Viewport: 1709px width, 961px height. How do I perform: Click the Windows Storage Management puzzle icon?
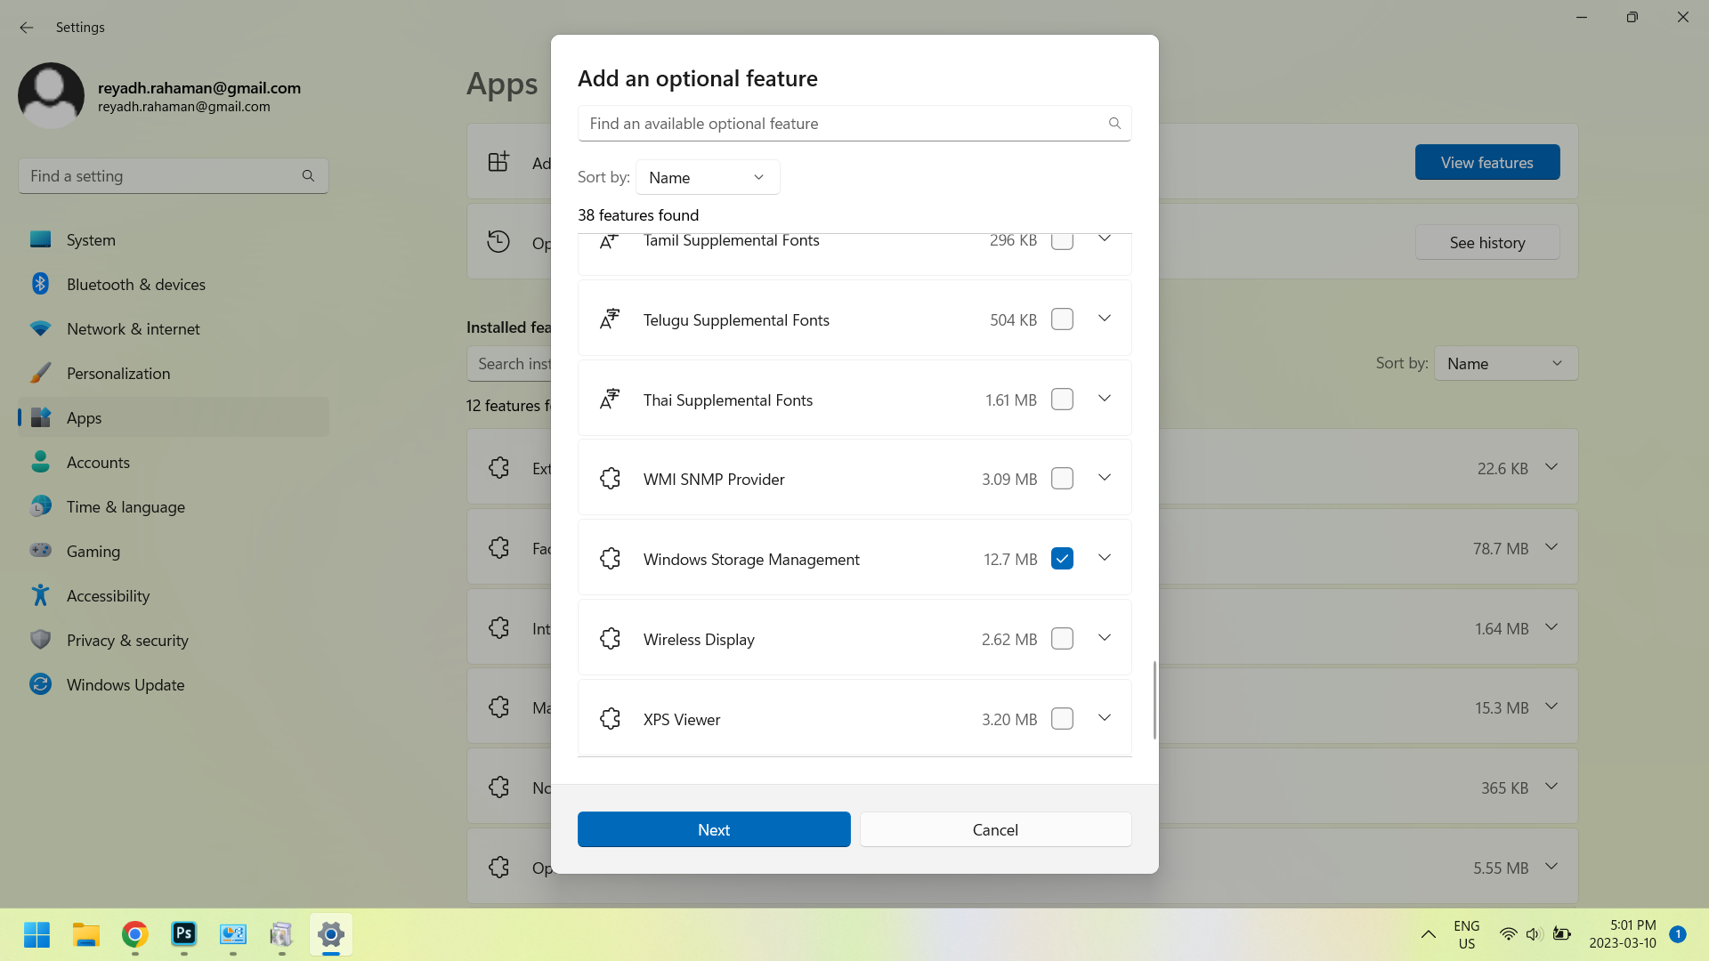pyautogui.click(x=610, y=559)
